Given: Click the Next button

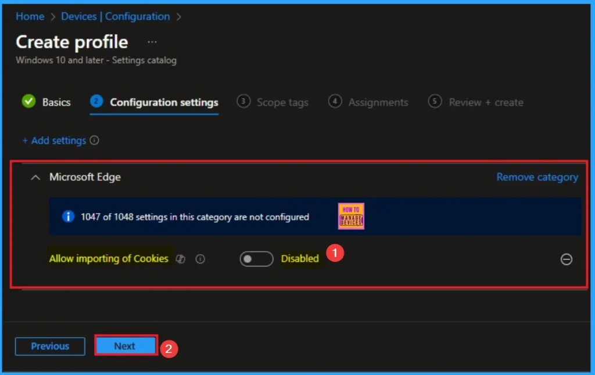Looking at the screenshot, I should click(x=126, y=345).
